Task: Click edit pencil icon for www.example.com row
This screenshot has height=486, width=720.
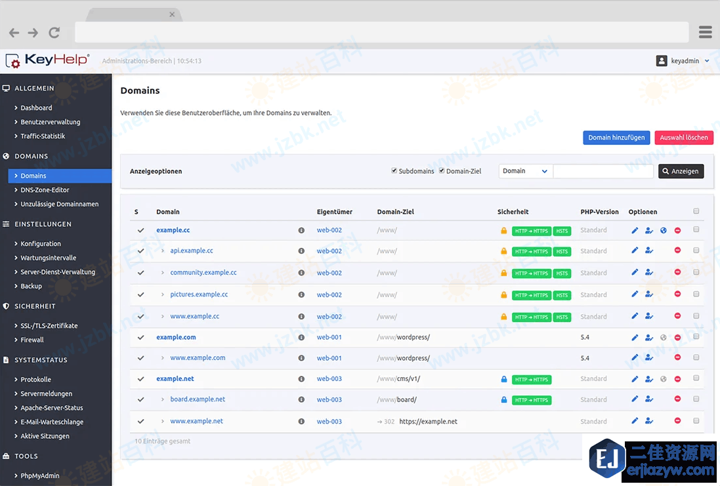Action: click(x=635, y=358)
